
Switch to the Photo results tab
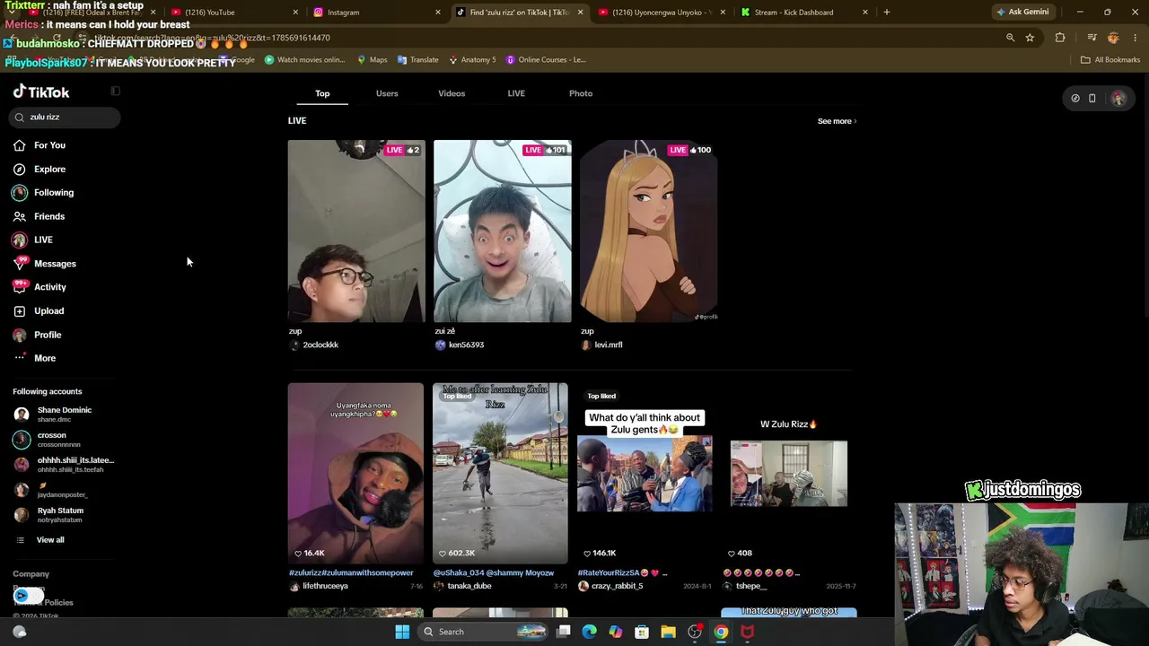coord(581,93)
